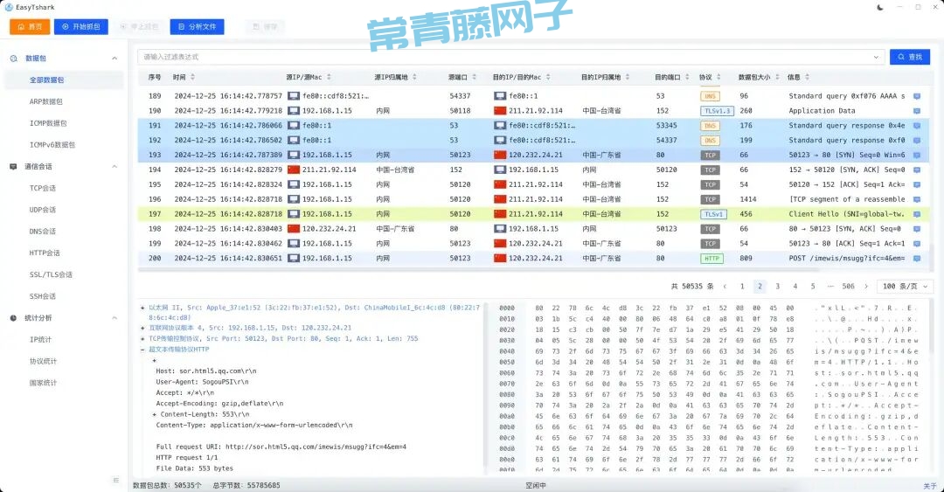The width and height of the screenshot is (944, 492).
Task: Collapse the 统计分析 sidebar section
Action: [115, 318]
